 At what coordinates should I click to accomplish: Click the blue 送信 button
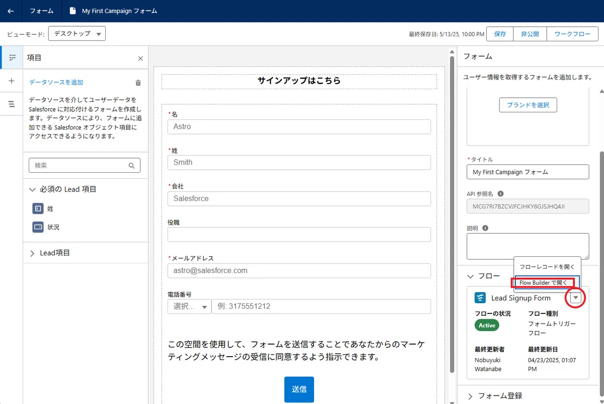(x=299, y=389)
